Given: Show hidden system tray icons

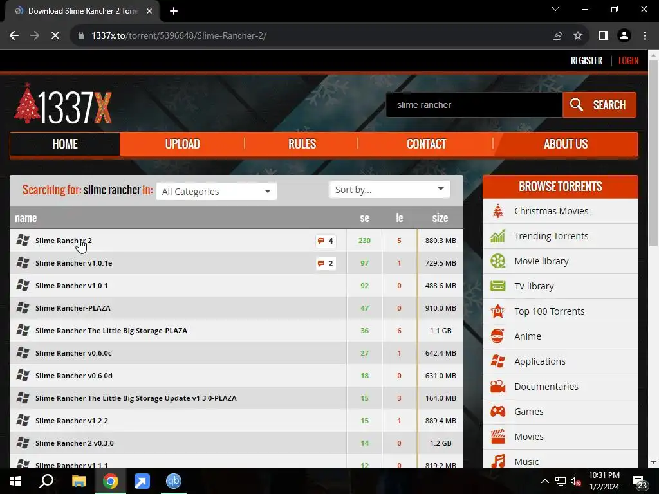Looking at the screenshot, I should pyautogui.click(x=544, y=481).
